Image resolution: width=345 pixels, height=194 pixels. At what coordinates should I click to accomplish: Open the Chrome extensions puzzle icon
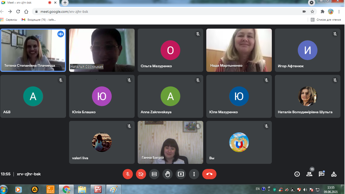tap(323, 12)
